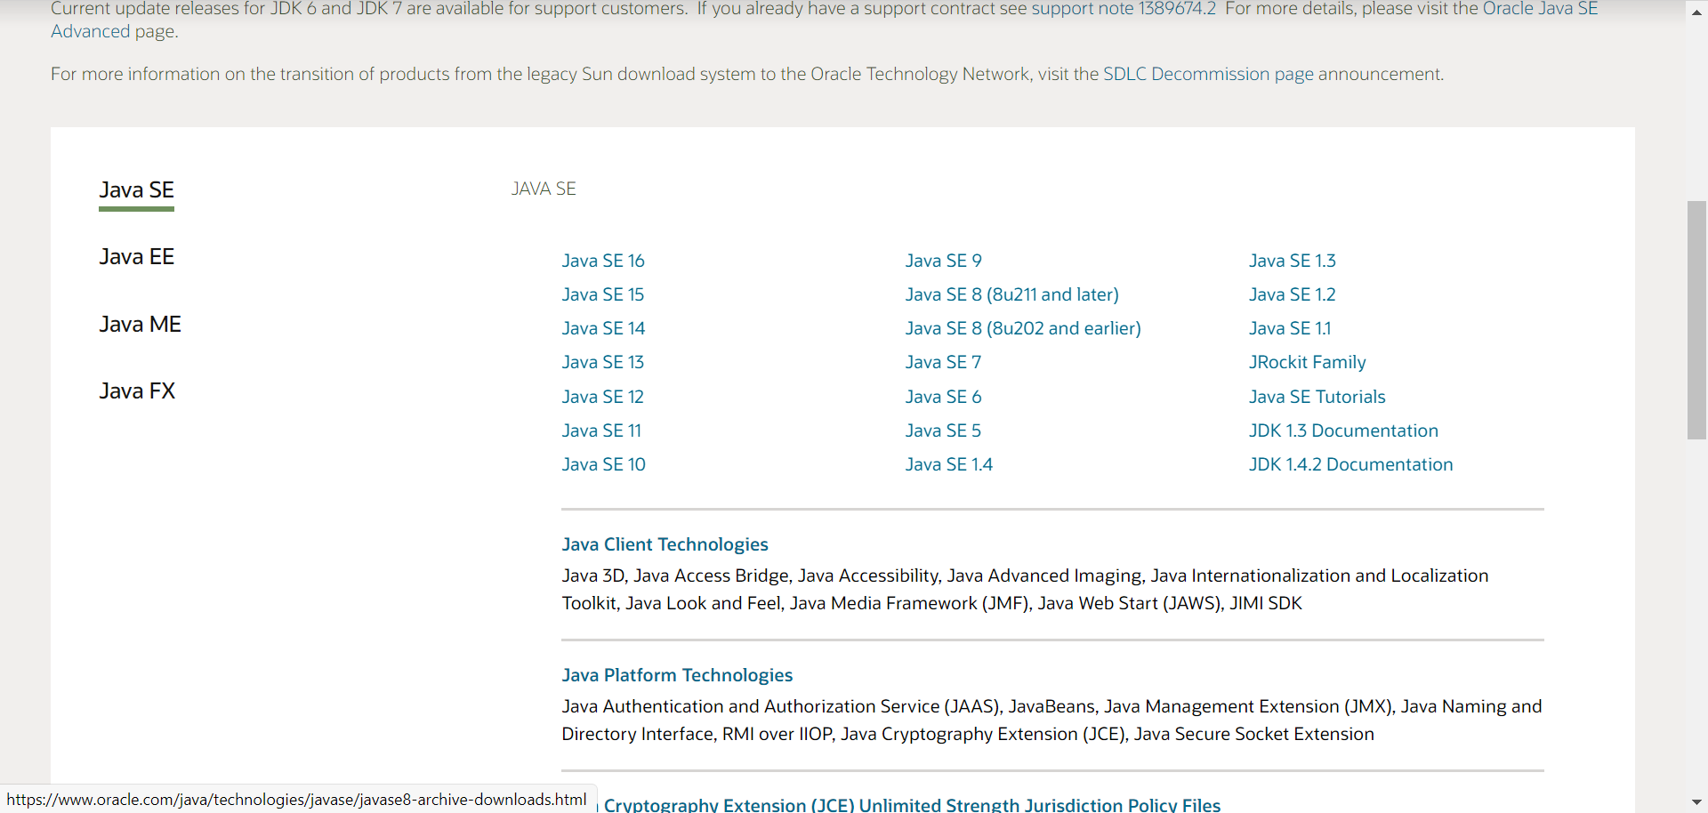Open the Java SE 7 archive link

943,362
